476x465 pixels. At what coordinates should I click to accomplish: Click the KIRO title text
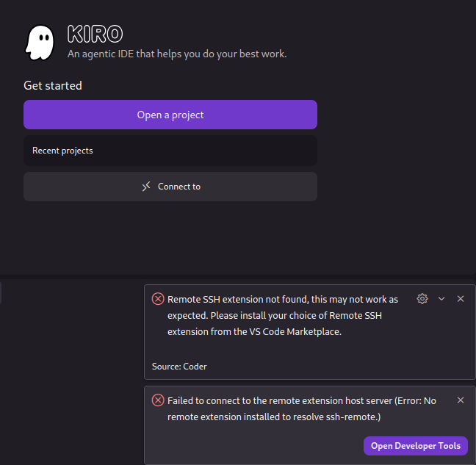click(95, 34)
